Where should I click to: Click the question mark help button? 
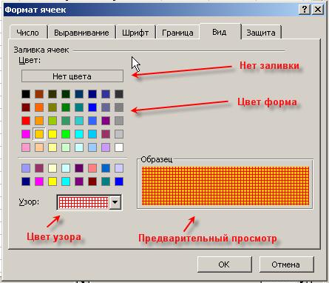(305, 10)
